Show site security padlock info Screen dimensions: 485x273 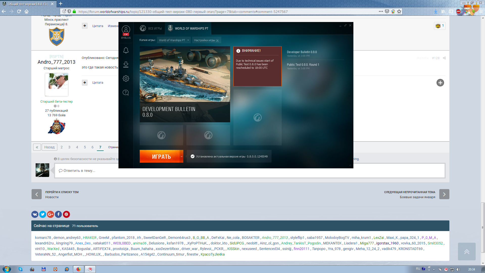74,11
